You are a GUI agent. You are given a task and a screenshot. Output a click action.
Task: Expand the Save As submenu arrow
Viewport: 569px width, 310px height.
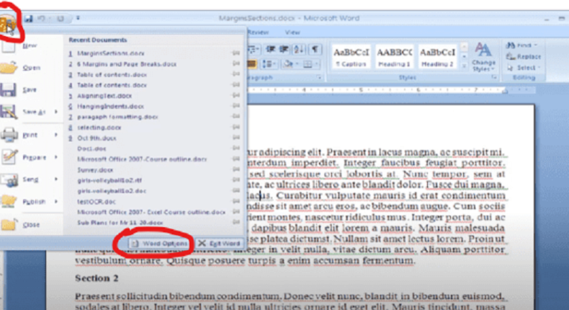tap(56, 112)
